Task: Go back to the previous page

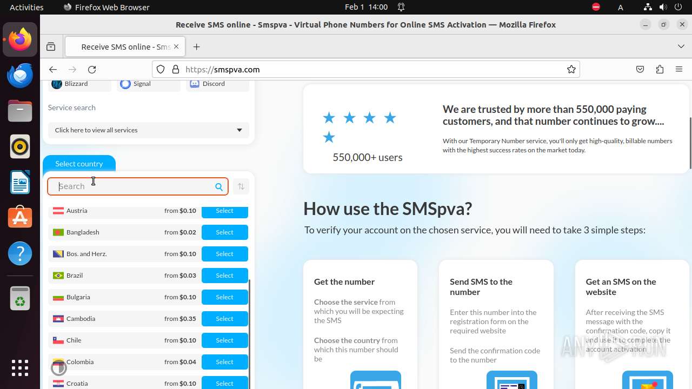Action: 52,69
